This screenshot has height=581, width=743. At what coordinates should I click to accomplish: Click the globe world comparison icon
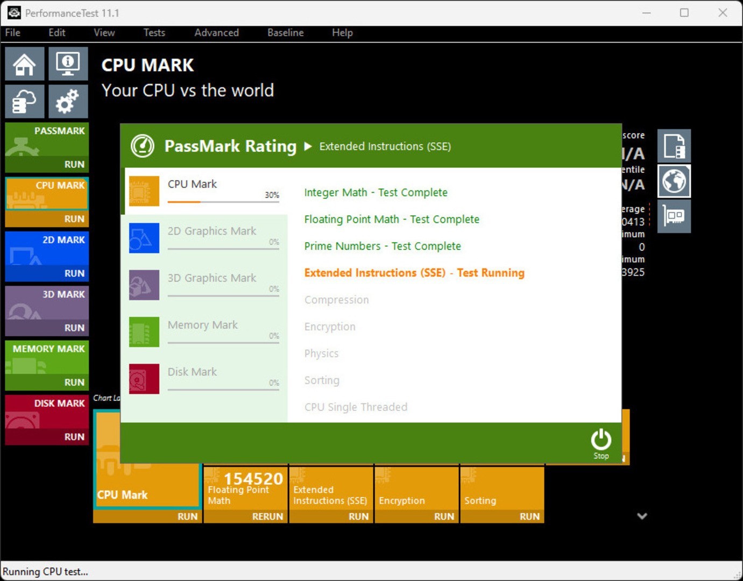click(674, 181)
